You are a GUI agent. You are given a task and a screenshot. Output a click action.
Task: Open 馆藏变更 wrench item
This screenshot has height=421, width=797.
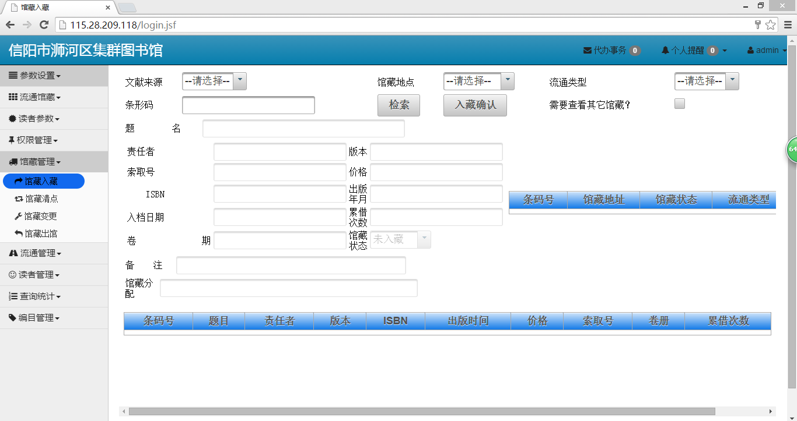point(41,216)
